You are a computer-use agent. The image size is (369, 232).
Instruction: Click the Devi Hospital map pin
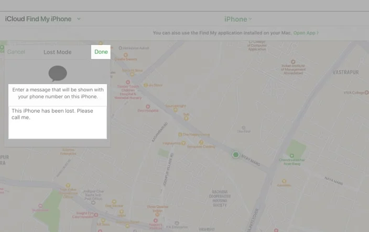(148, 107)
